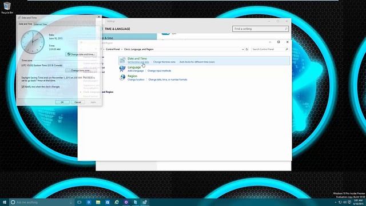Click the Windows Start button

point(5,202)
